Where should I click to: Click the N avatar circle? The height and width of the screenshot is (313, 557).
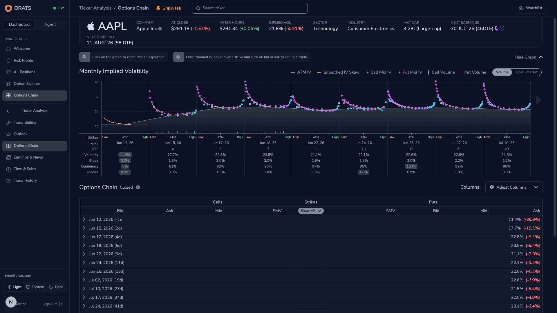[11, 302]
